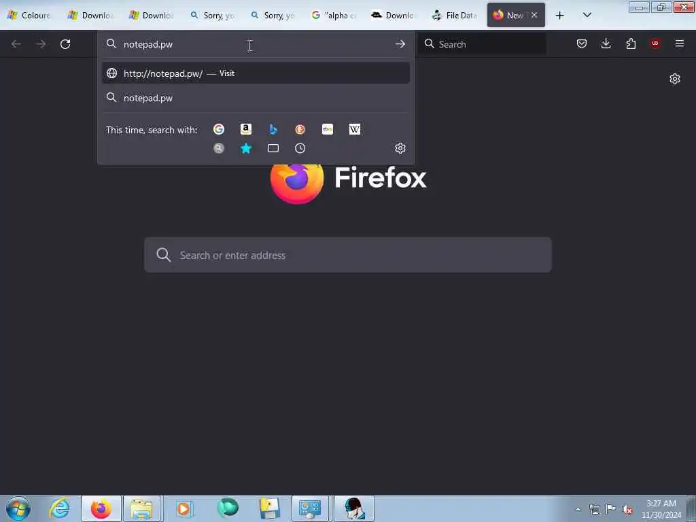Viewport: 696px width, 522px height.
Task: Open search settings gear in the URL dropdown
Action: point(400,148)
